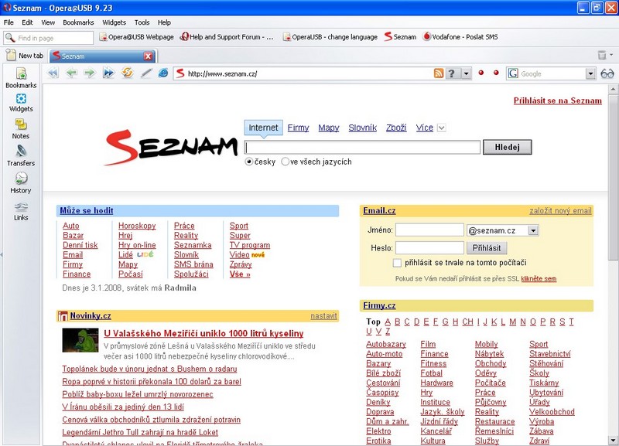The width and height of the screenshot is (619, 446).
Task: Click the Find in page field
Action: click(49, 38)
